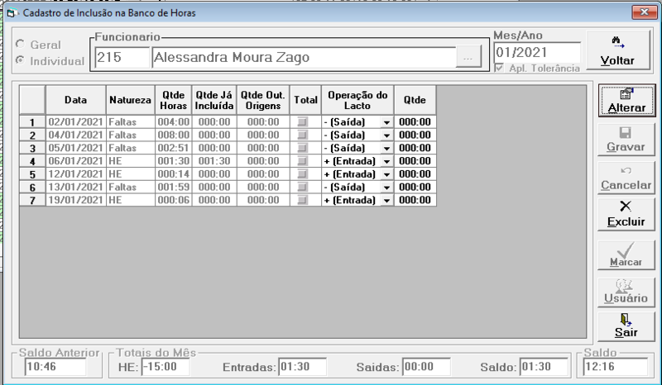
Task: Open Operação dropdown for 13/01/2021 row
Action: 386,188
